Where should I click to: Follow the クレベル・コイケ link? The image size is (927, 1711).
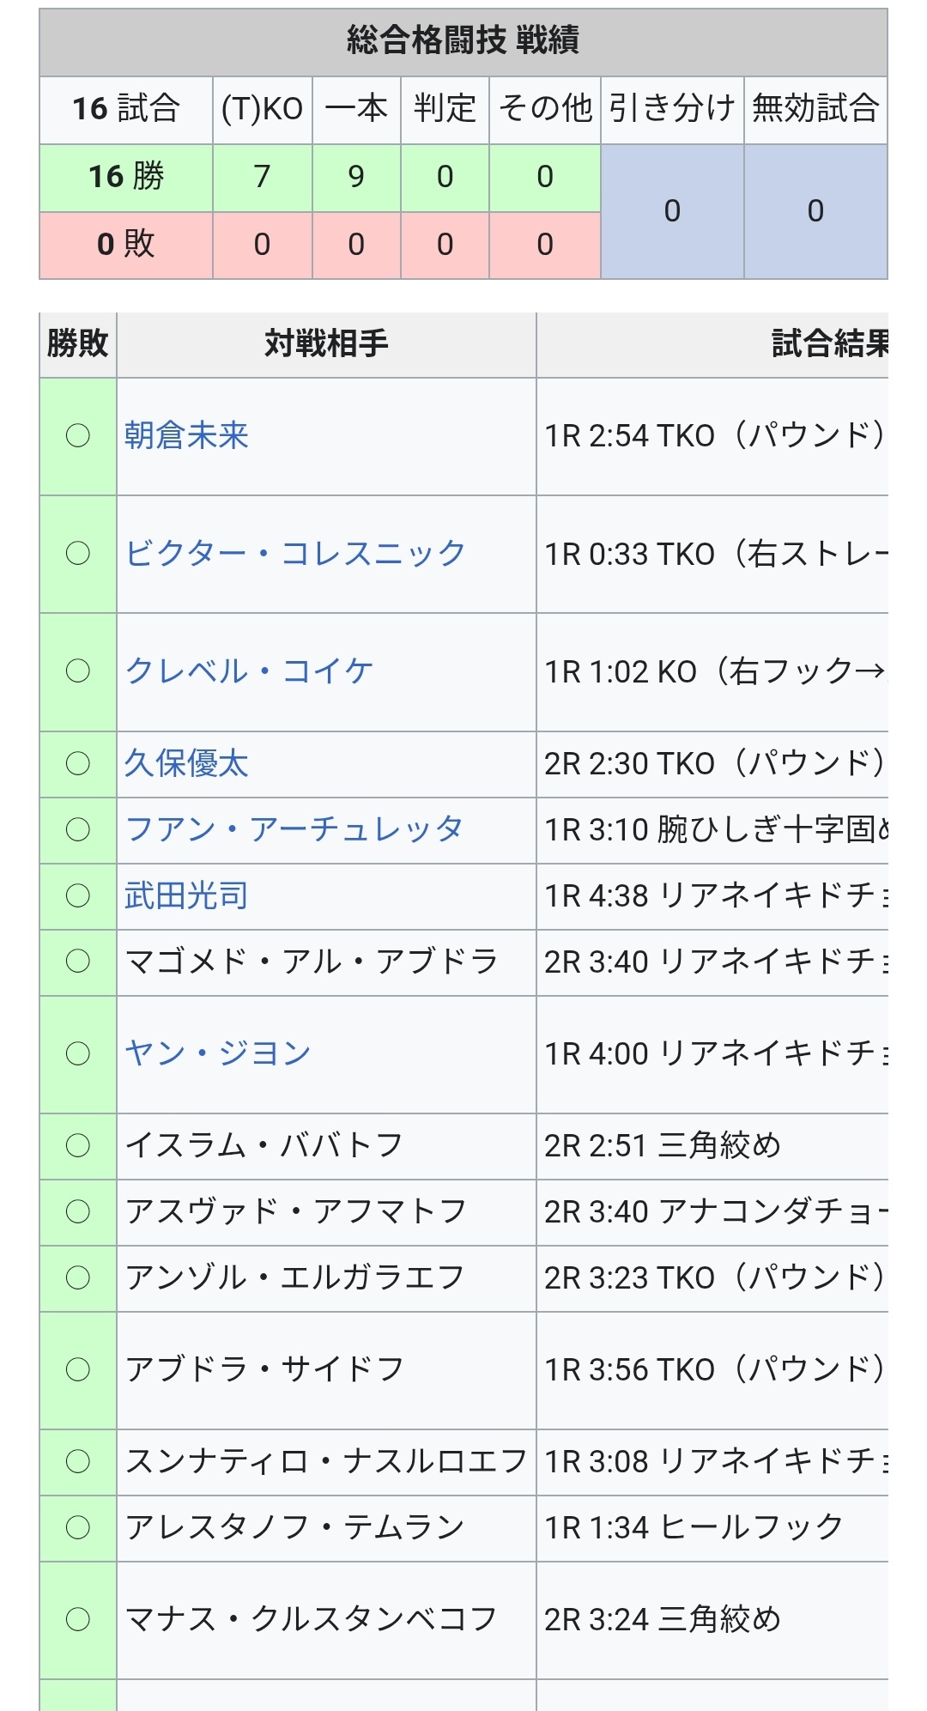coord(249,671)
